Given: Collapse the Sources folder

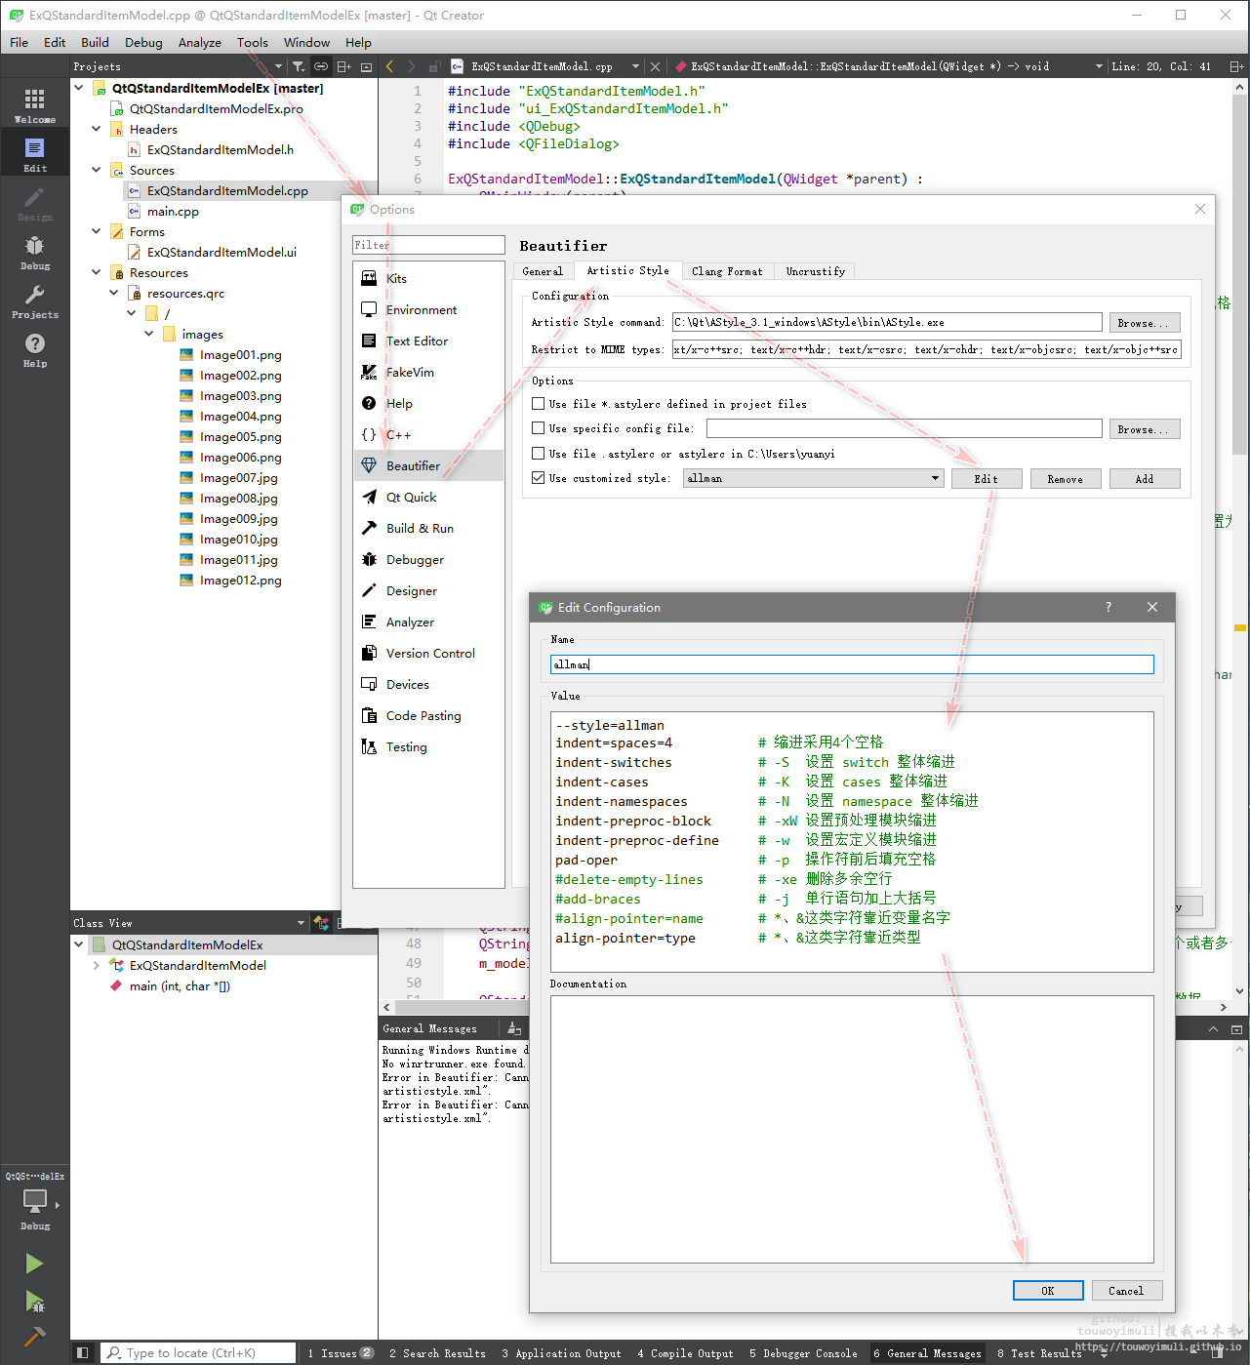Looking at the screenshot, I should (x=97, y=170).
